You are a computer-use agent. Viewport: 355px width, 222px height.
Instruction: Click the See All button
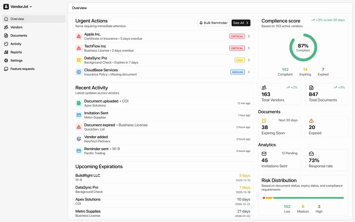241,23
